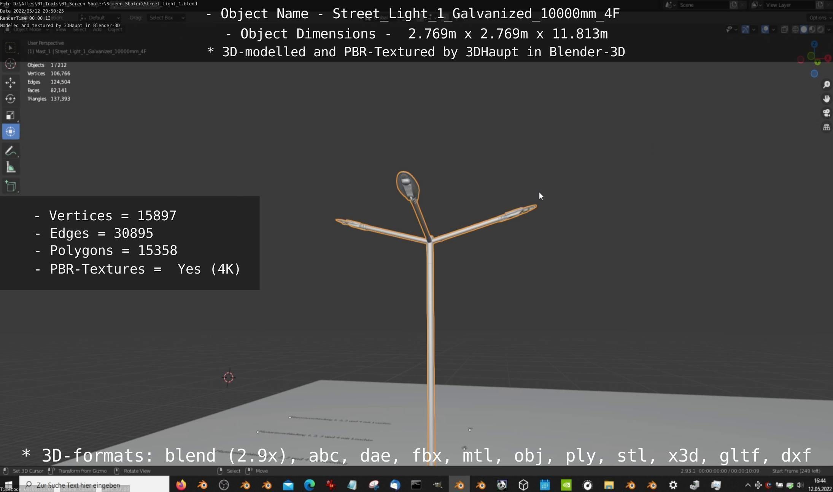The height and width of the screenshot is (492, 833).
Task: Click the Scene name field
Action: tap(703, 5)
